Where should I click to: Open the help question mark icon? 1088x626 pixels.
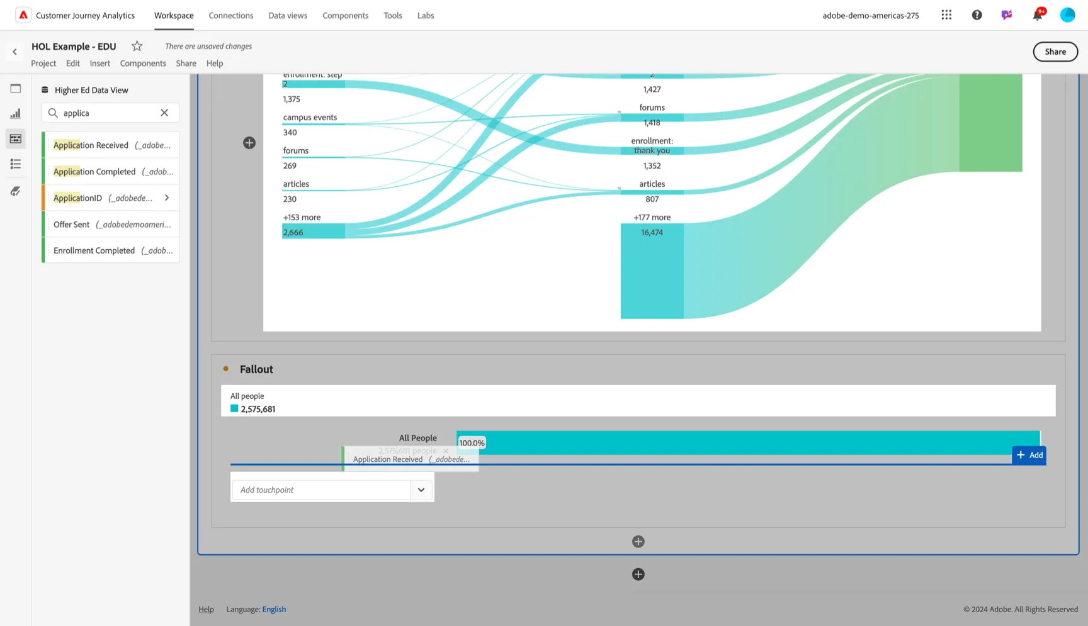[x=977, y=15]
